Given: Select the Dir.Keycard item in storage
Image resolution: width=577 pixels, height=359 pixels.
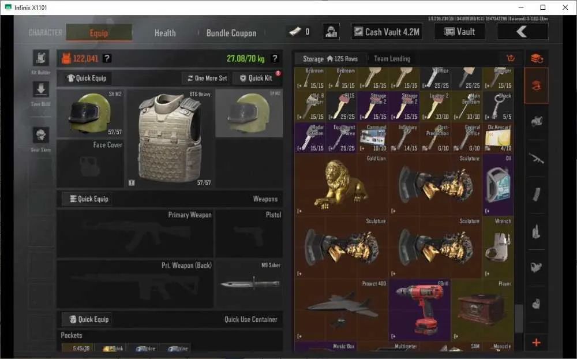Looking at the screenshot, I should pyautogui.click(x=499, y=138).
